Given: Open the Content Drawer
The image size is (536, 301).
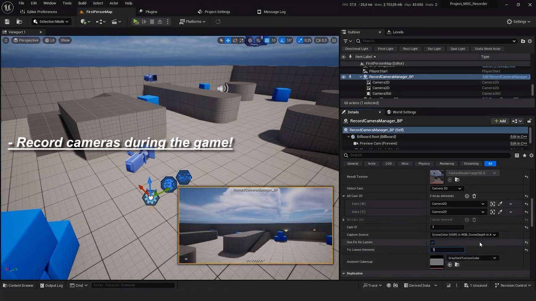Looking at the screenshot, I should click(x=18, y=286).
